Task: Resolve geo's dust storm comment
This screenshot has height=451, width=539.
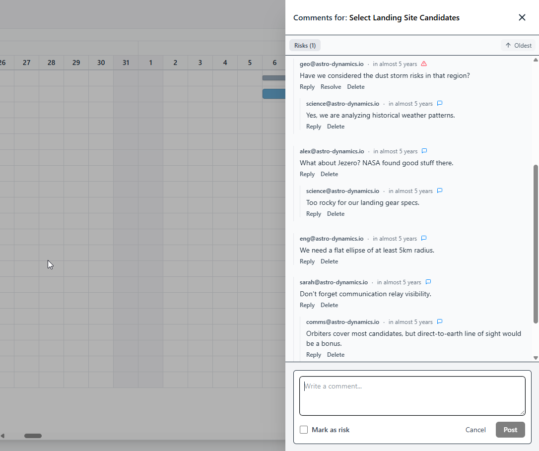Action: 331,87
